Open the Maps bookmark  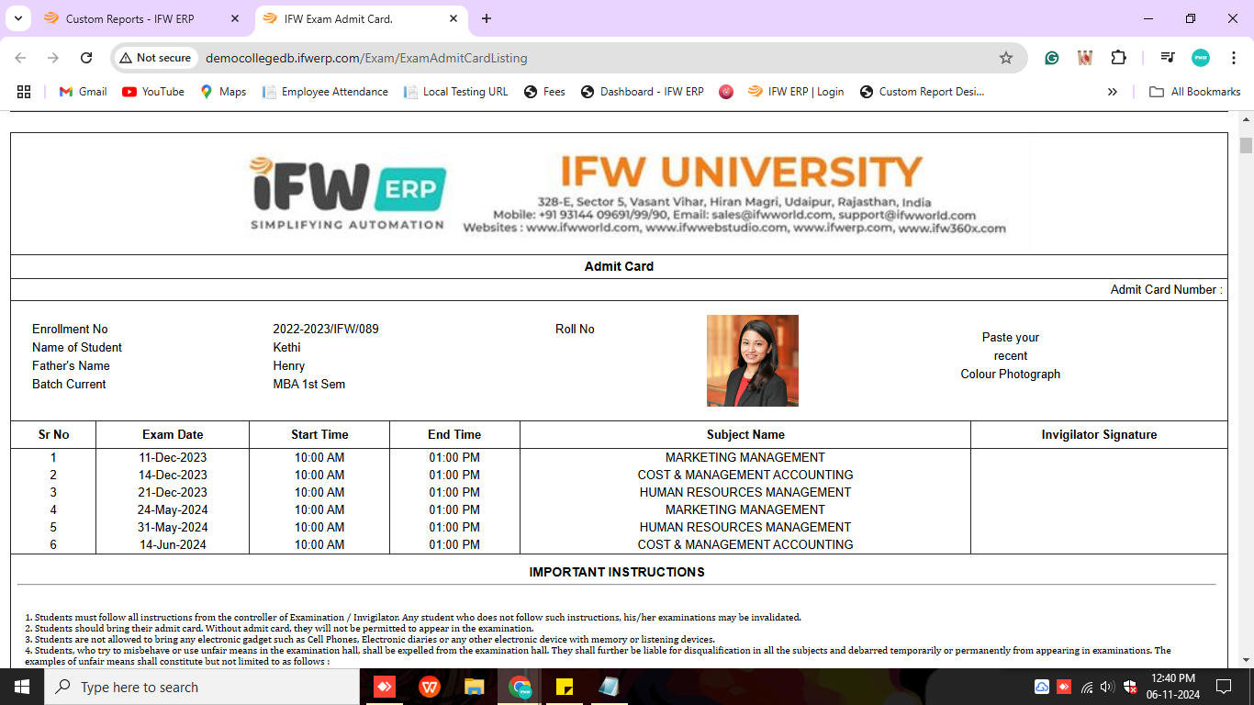[x=223, y=92]
